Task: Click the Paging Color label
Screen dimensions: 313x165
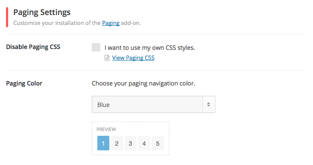Action: tap(24, 83)
